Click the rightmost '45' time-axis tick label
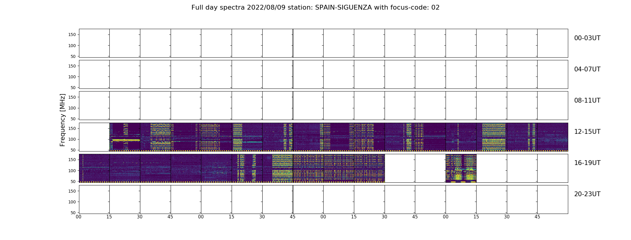 537,217
